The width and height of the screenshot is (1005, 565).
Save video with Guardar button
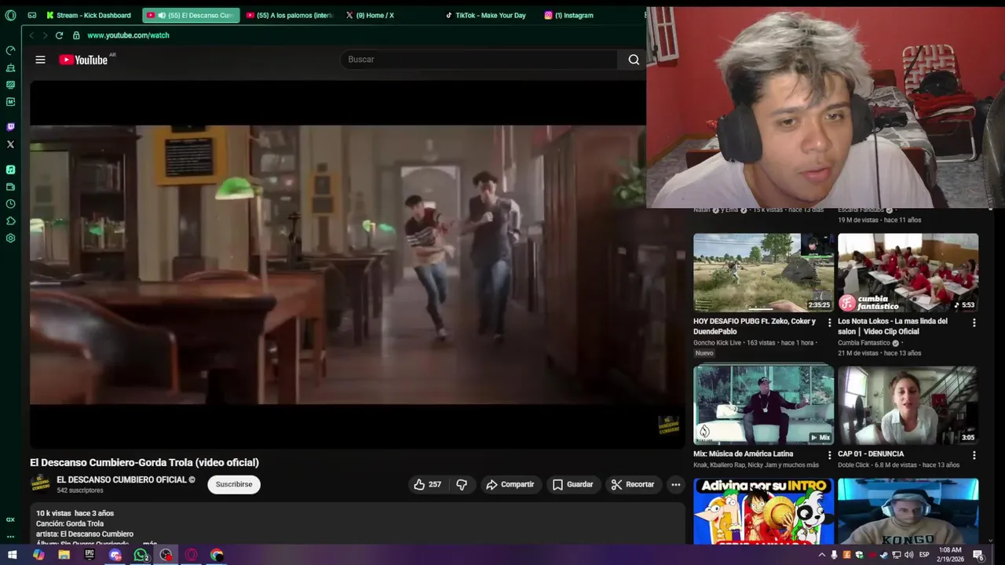pyautogui.click(x=572, y=484)
